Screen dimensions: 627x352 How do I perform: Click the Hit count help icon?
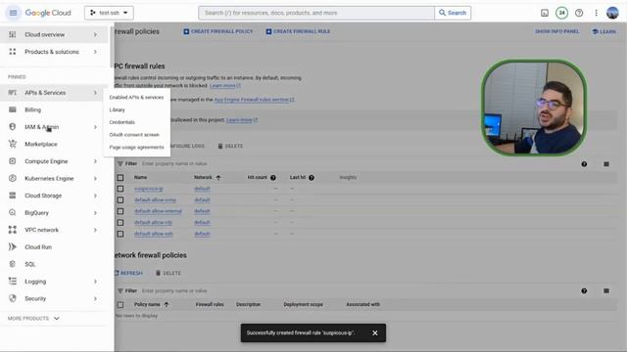point(273,178)
